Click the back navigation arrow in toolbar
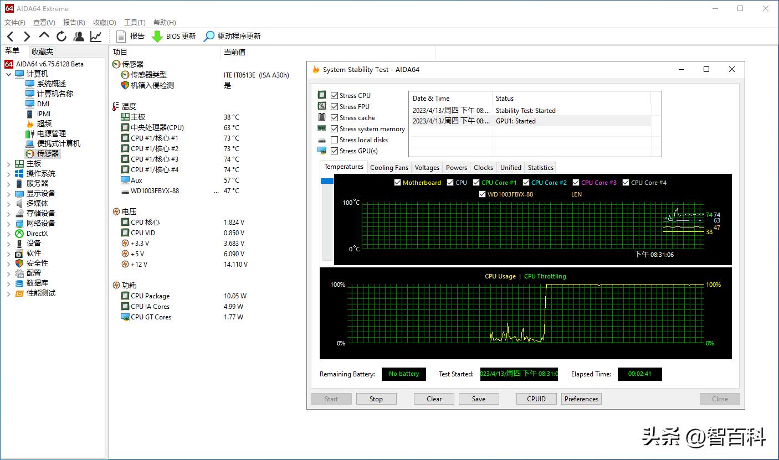Image resolution: width=779 pixels, height=460 pixels. pos(11,37)
